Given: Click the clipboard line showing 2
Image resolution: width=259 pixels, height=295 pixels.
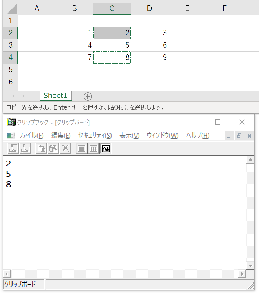Looking at the screenshot, I should [x=9, y=163].
